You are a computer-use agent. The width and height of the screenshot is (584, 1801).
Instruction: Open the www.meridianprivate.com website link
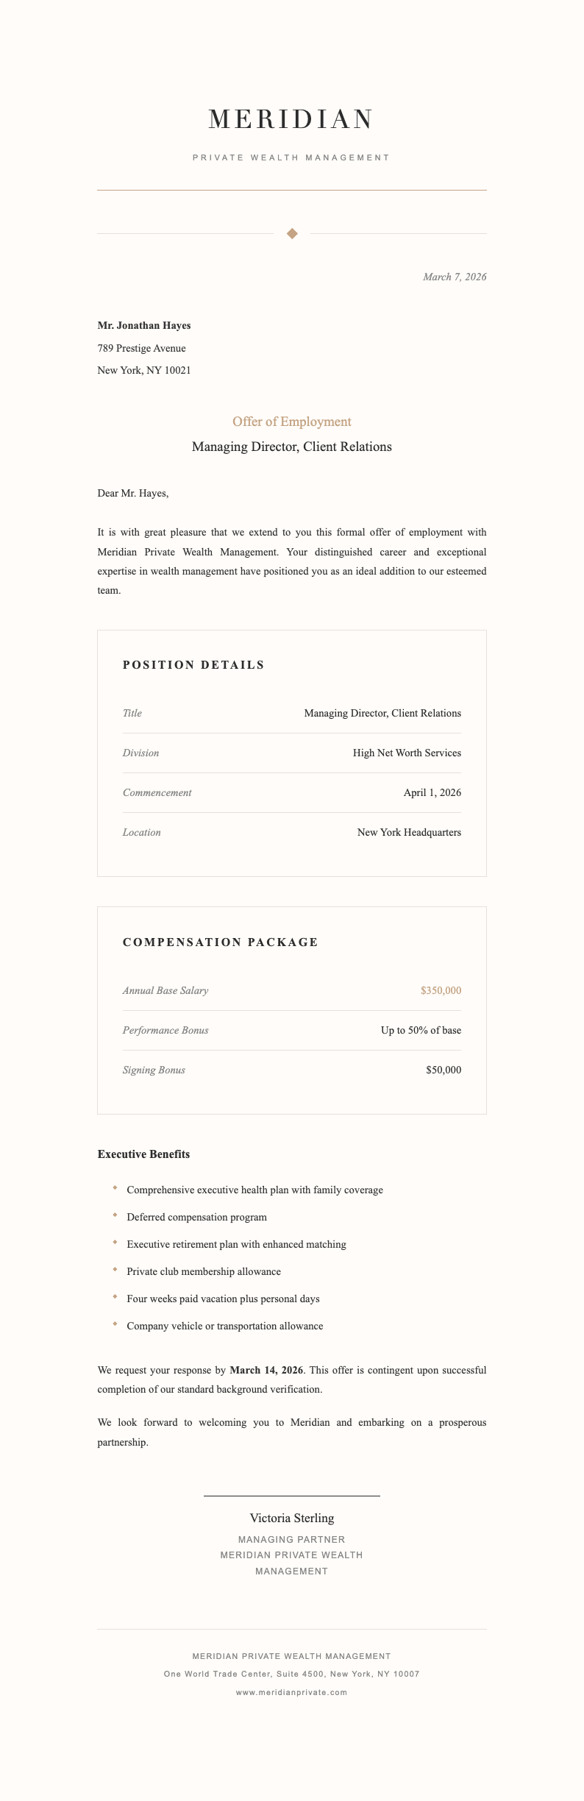coord(291,1692)
